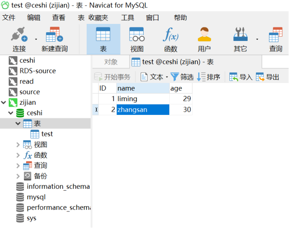Click the Filter (筛选) funnel button
Screen dimensions: 289x228
(182, 77)
